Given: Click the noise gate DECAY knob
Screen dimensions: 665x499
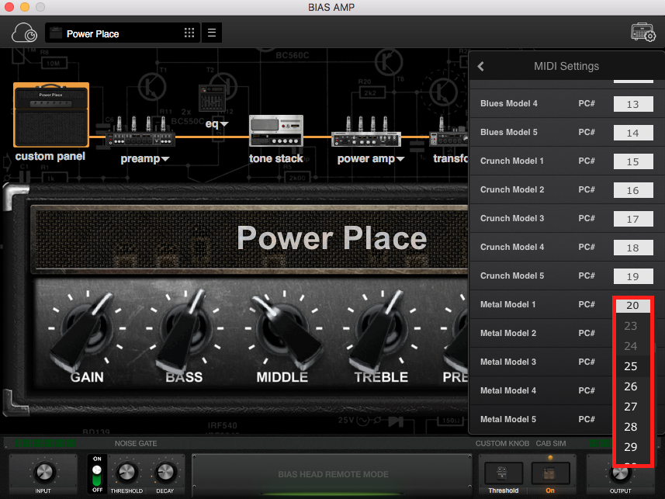Looking at the screenshot, I should [x=165, y=473].
